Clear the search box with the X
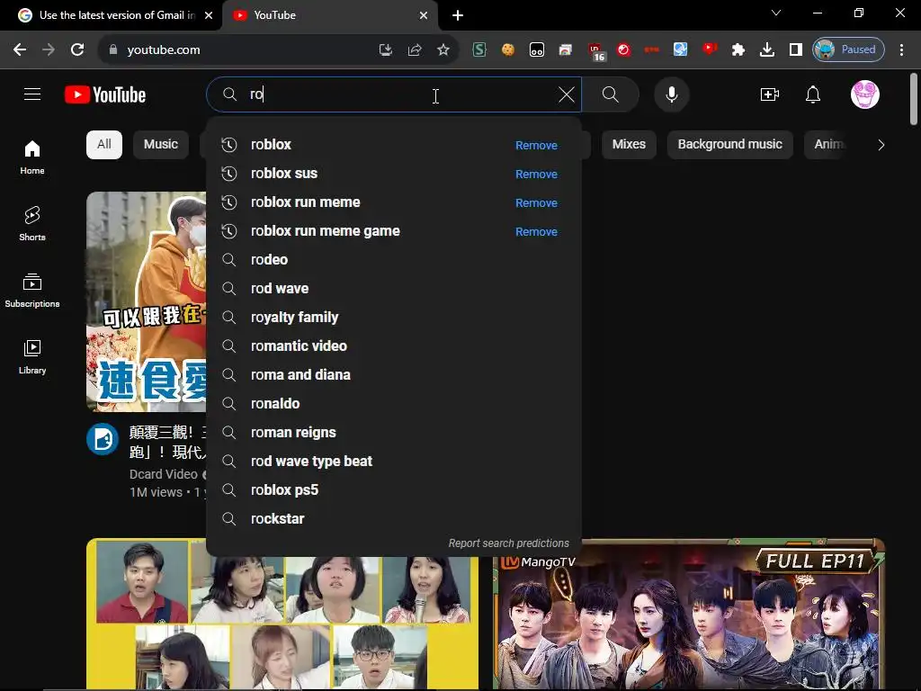 (x=567, y=94)
